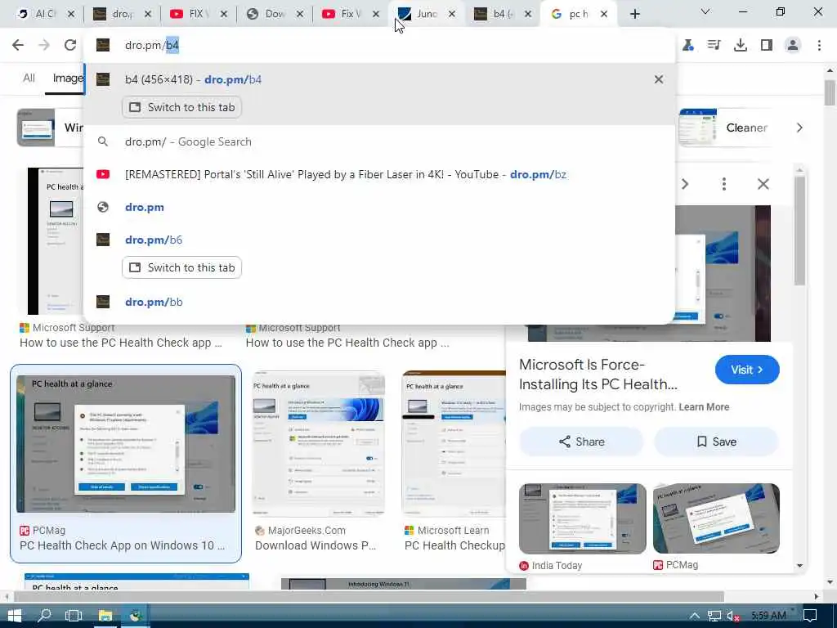Open the Downloads icon in toolbar
837x628 pixels.
tap(741, 46)
